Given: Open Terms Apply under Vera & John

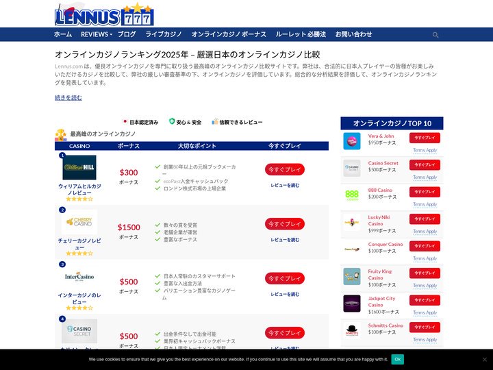Looking at the screenshot, I should click(x=425, y=150).
